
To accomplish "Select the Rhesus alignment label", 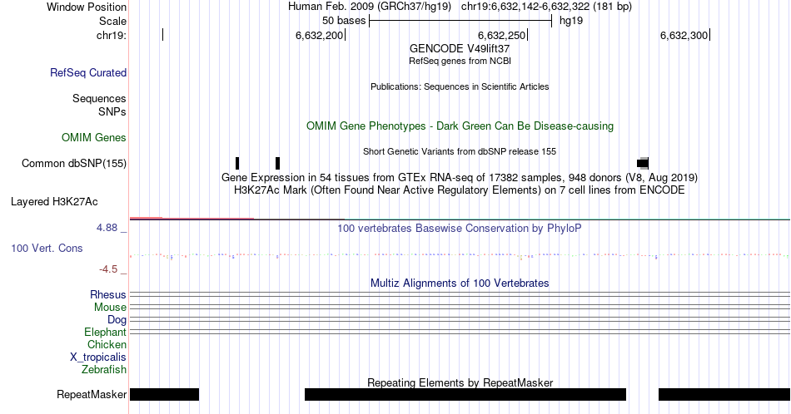I will pos(108,294).
